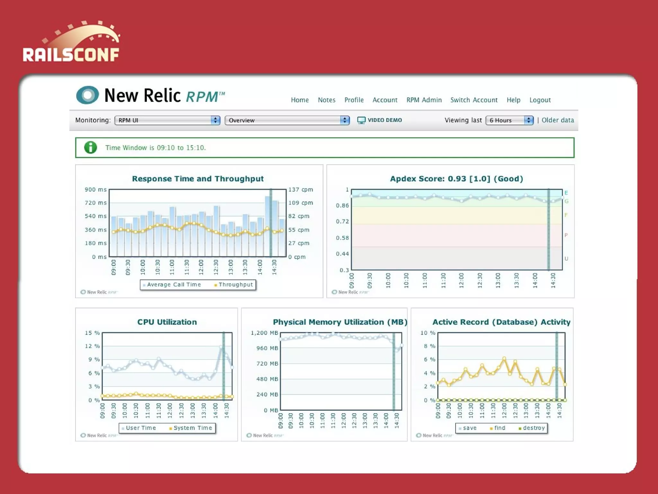
Task: Toggle the destroy legend in Active Record chart
Action: [x=532, y=428]
